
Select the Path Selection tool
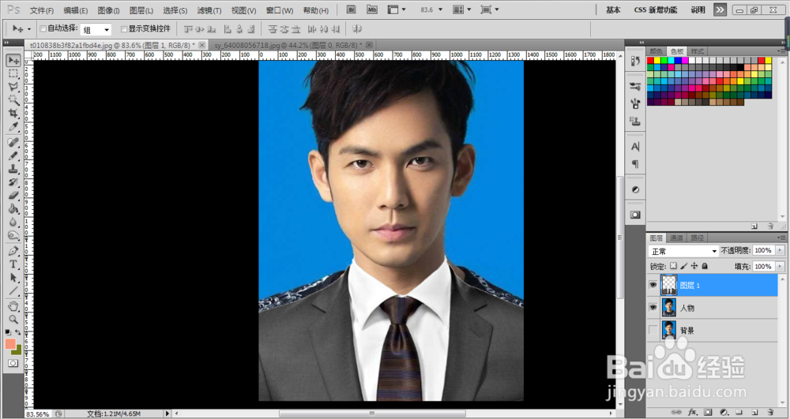(x=13, y=277)
